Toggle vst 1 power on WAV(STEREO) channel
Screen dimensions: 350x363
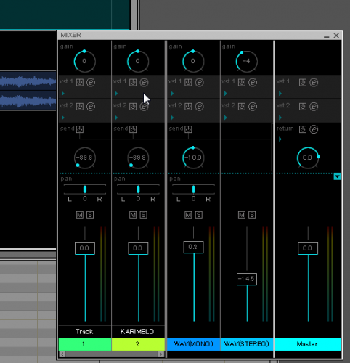click(x=242, y=83)
